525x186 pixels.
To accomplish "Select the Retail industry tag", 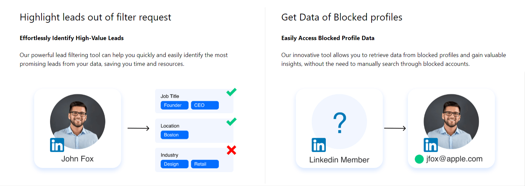I will point(204,164).
